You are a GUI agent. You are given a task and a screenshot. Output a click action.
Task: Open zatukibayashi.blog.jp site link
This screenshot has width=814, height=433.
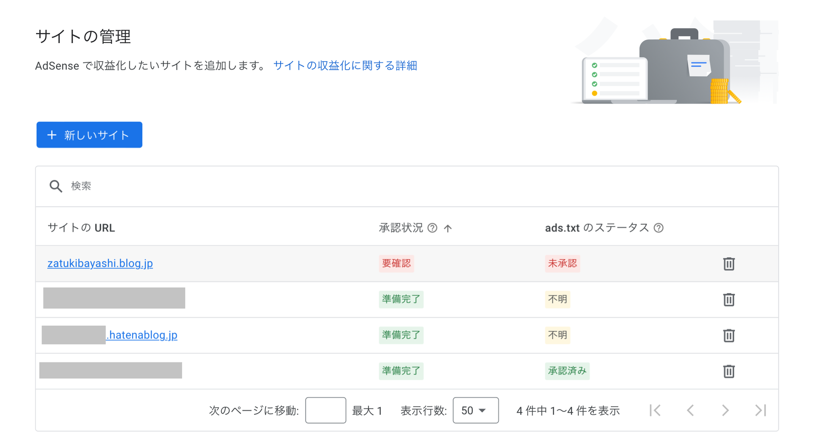[x=100, y=263]
